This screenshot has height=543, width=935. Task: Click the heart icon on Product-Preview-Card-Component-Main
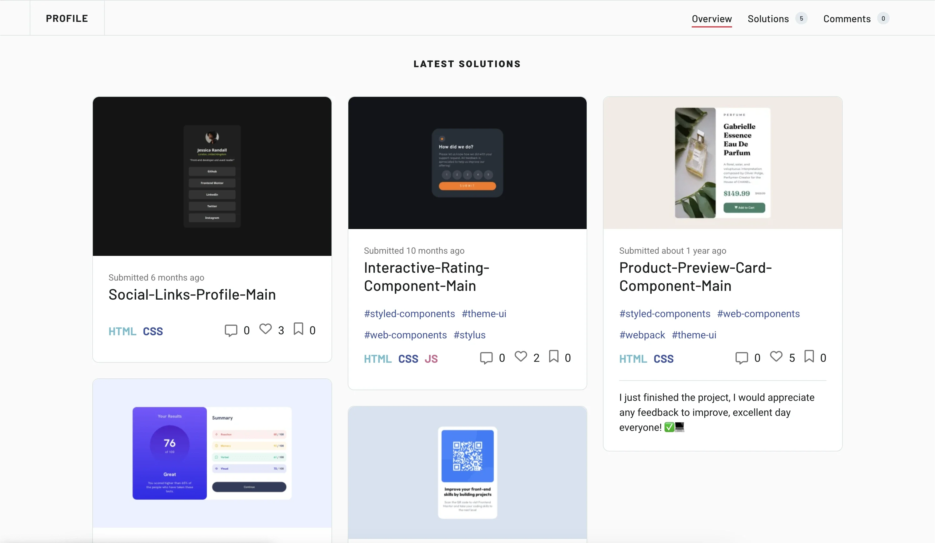[x=776, y=356]
